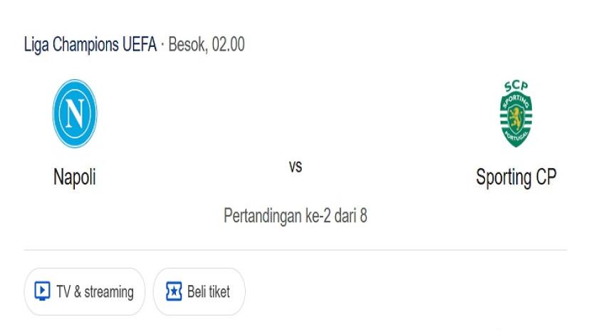
Task: Click the Pertandingan ke-2 dari 8 text
Action: 295,215
